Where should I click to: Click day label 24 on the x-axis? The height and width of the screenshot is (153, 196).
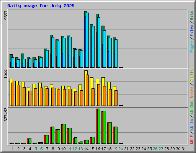tap(144, 149)
